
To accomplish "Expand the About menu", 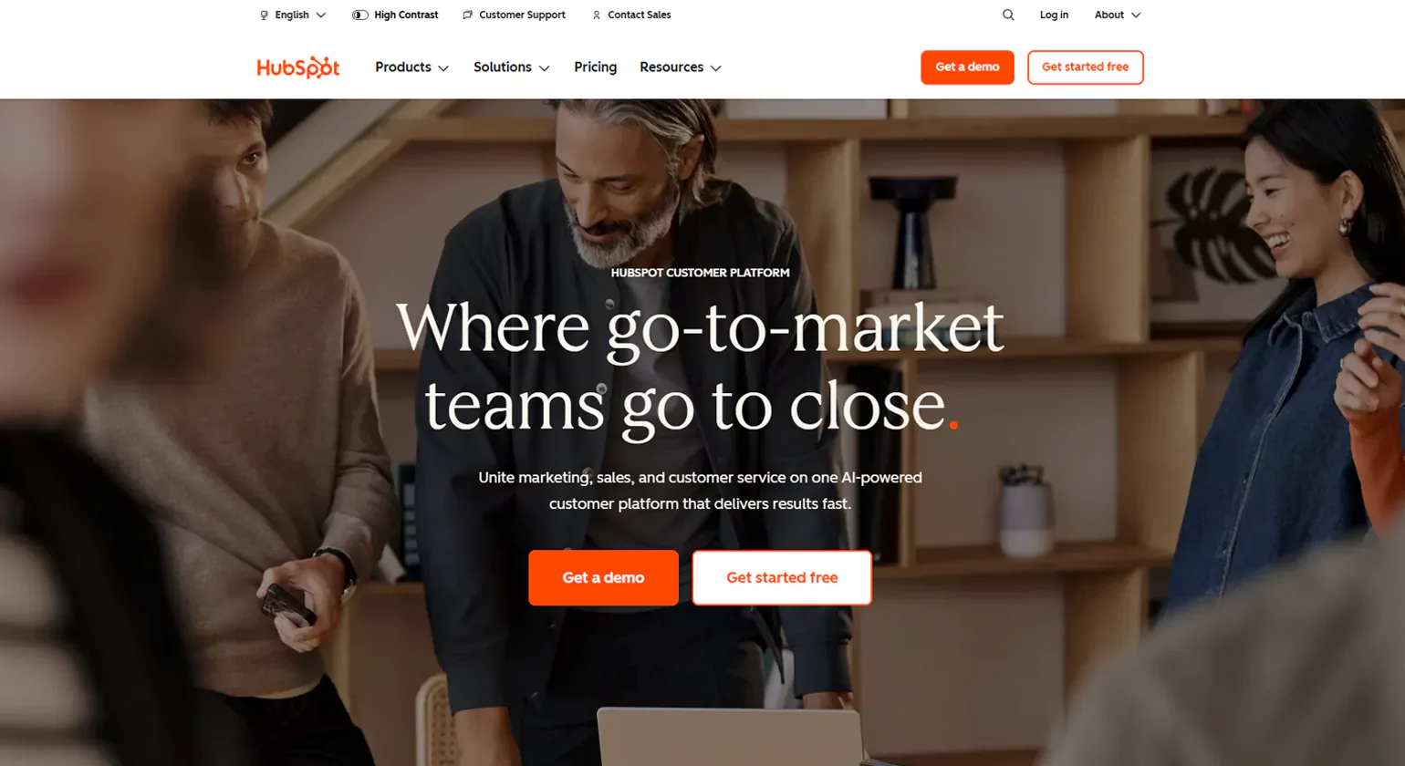I will point(1118,16).
